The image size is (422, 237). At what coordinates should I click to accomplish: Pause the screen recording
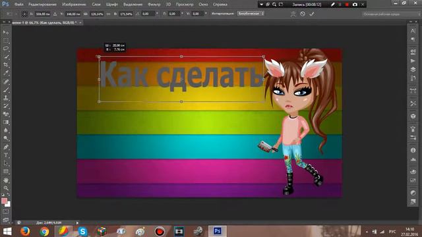tap(340, 5)
